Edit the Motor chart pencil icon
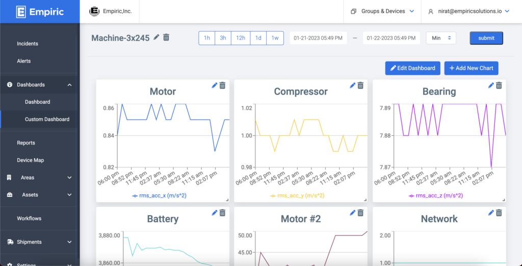The width and height of the screenshot is (522, 266). click(215, 85)
